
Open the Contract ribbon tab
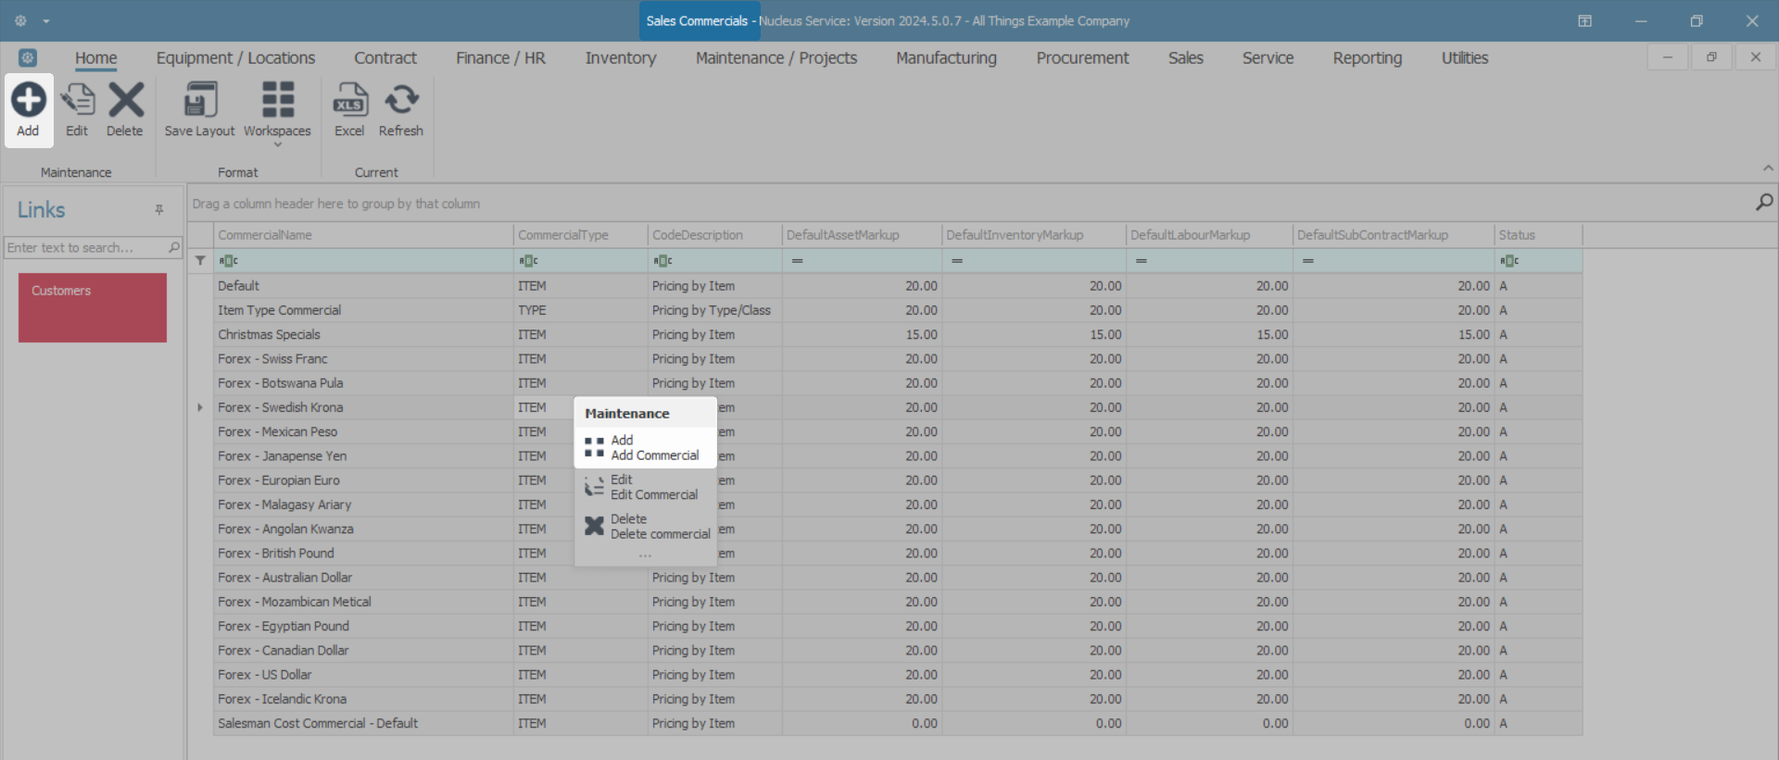click(x=385, y=58)
